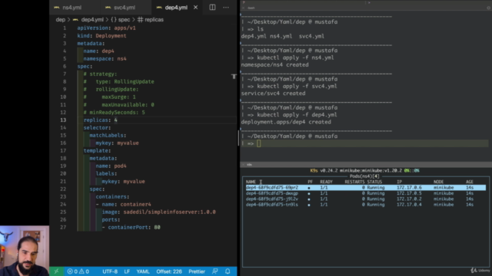Screen dimensions: 492x276
Task: Click 'namespace: ns4' line in editor
Action: (x=105, y=58)
